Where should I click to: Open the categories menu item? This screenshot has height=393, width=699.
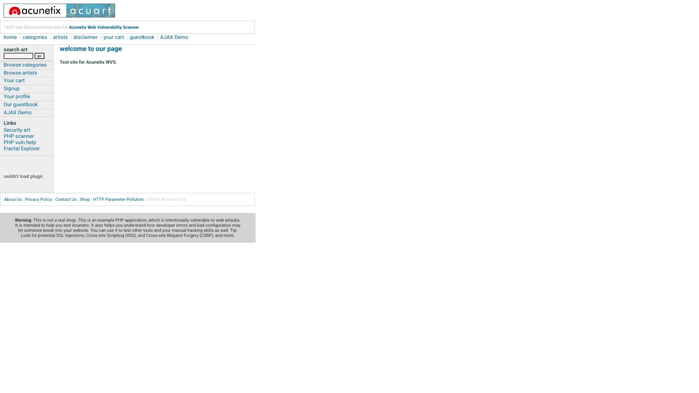click(x=35, y=37)
